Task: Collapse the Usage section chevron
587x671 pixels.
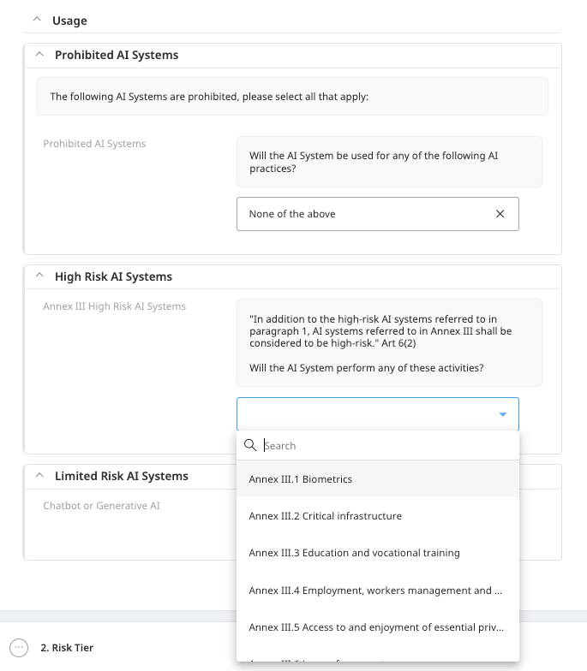Action: tap(36, 20)
